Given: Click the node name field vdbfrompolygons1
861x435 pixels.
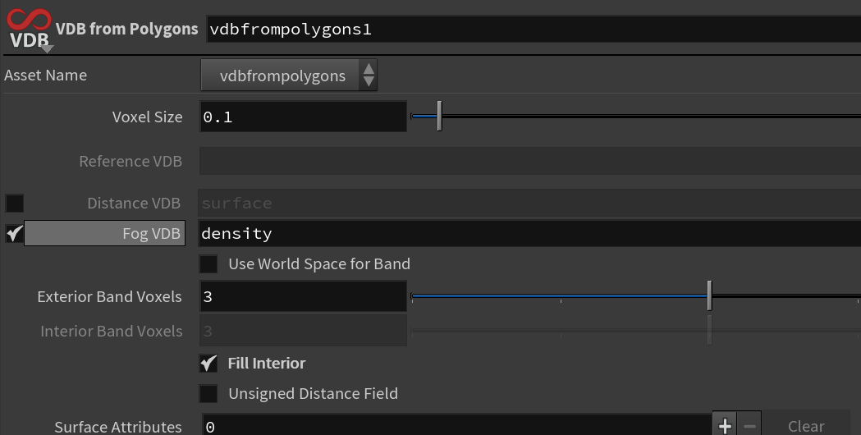Looking at the screenshot, I should (x=534, y=29).
